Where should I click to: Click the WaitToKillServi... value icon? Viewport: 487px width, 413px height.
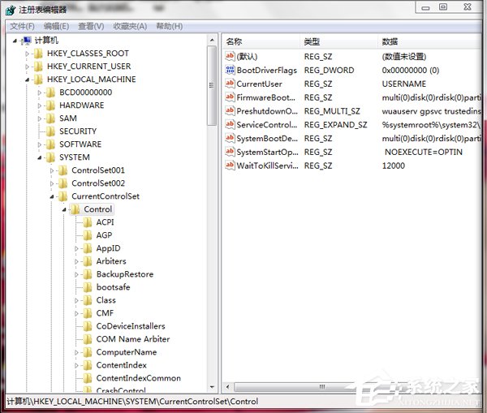(x=230, y=166)
